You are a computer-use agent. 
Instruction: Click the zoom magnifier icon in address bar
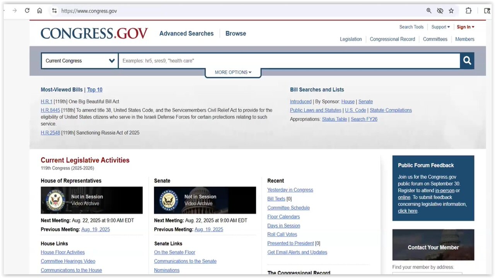tap(429, 11)
